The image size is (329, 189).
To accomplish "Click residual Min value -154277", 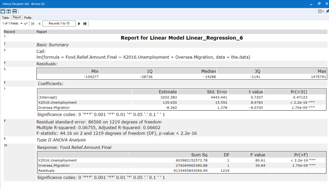I will point(91,77).
